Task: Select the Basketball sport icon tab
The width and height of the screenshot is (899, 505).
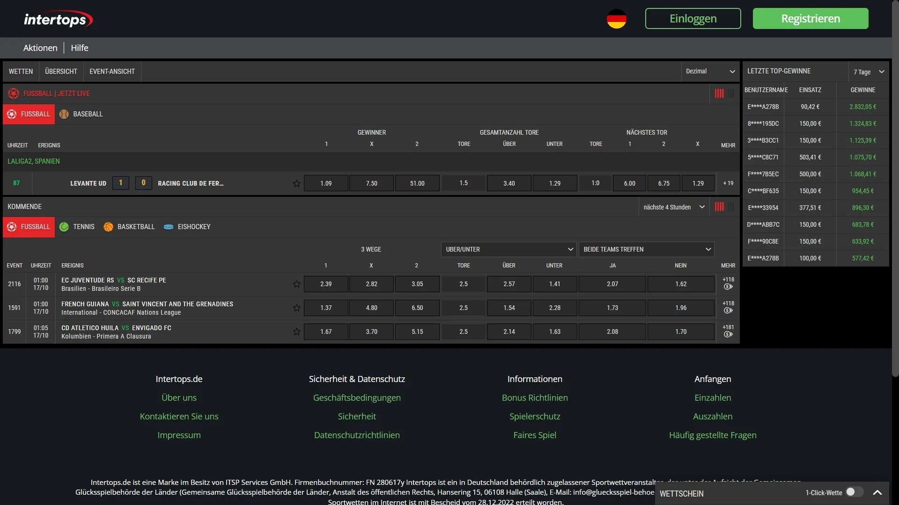Action: click(x=129, y=227)
